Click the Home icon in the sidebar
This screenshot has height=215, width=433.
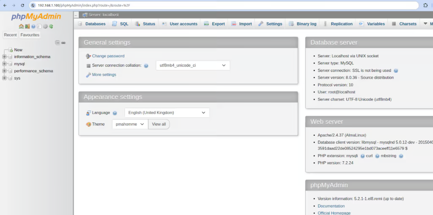[21, 26]
